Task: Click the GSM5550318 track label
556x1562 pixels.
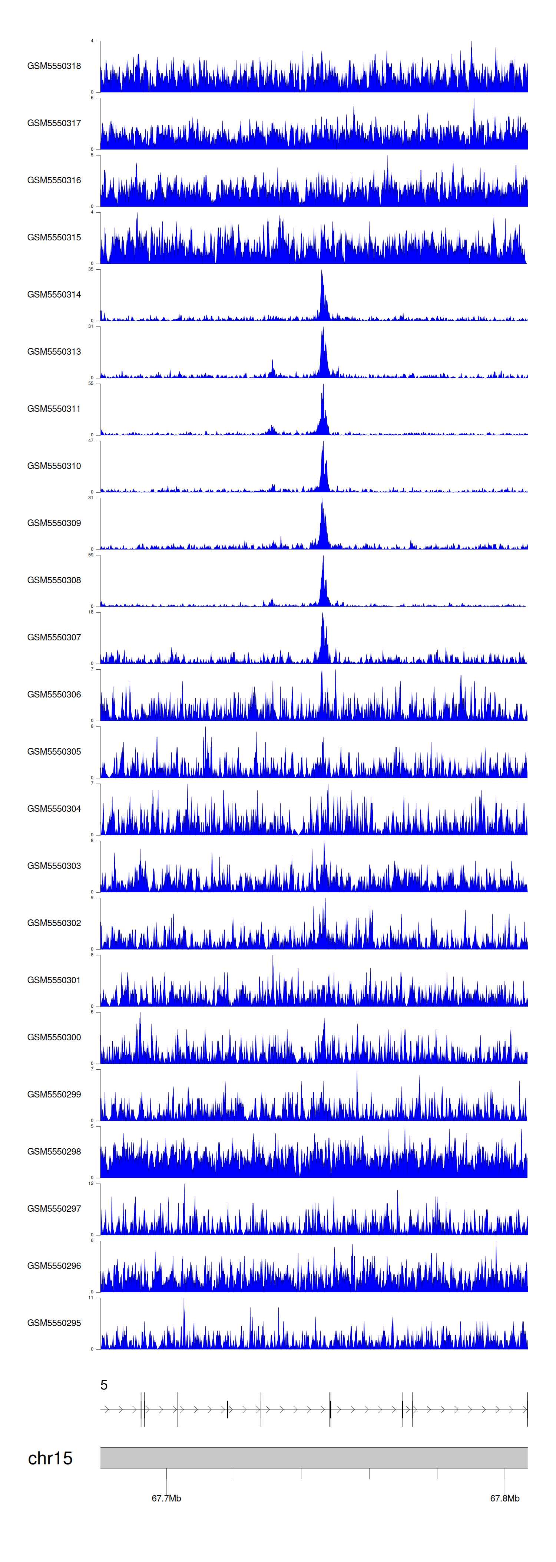Action: (54, 66)
